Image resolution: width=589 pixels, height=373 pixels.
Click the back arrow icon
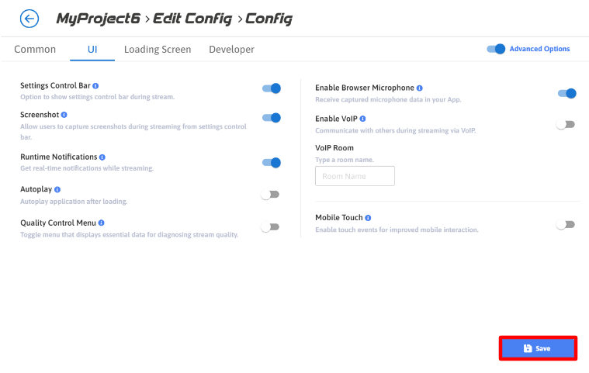[29, 19]
